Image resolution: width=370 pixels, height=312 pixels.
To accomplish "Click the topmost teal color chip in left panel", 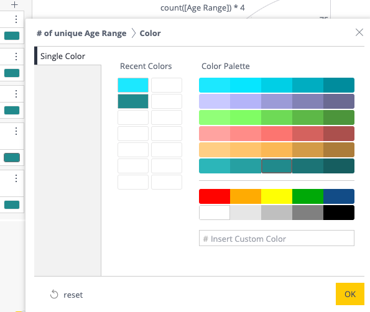I will click(x=12, y=35).
